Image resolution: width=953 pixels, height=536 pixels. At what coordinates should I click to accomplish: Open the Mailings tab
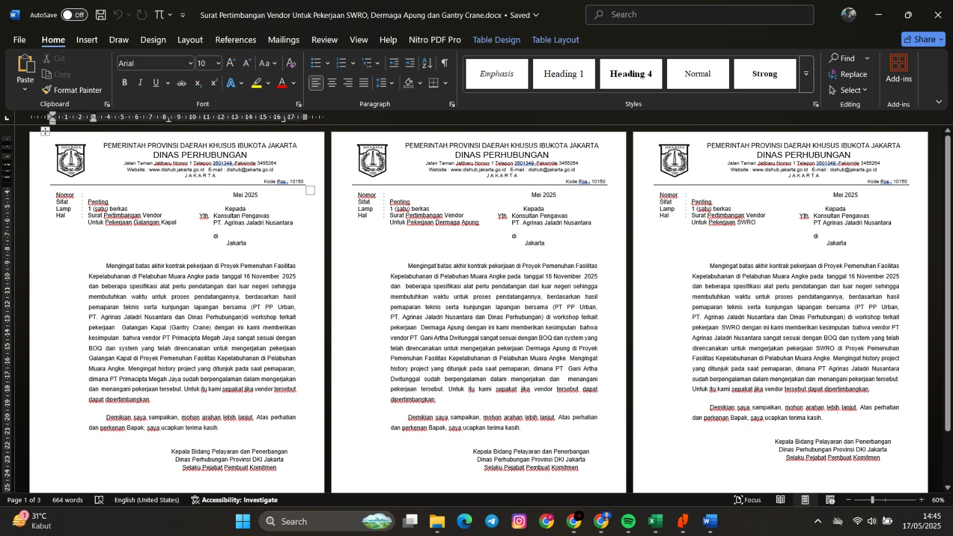pyautogui.click(x=284, y=40)
